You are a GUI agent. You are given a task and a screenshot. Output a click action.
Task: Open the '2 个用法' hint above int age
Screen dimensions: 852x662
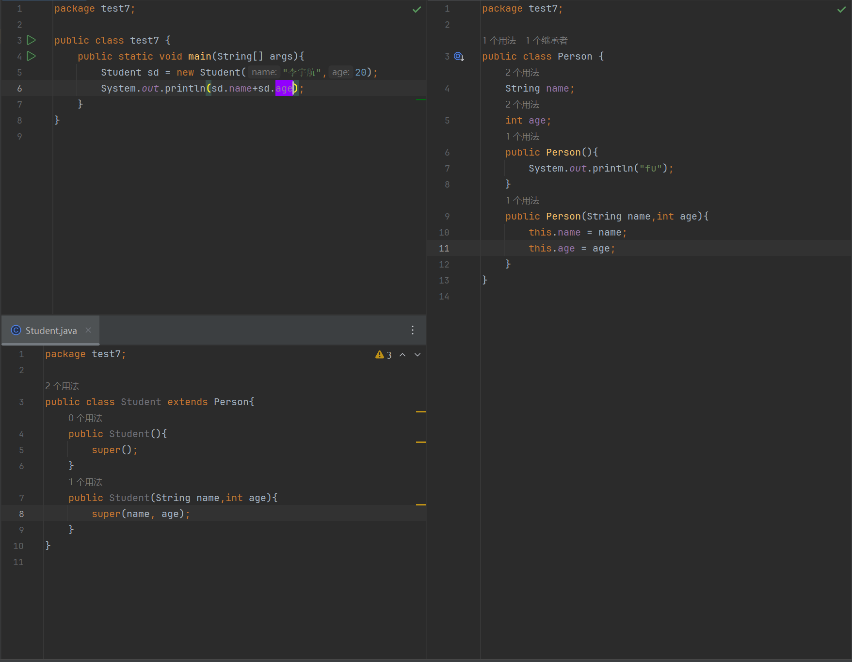tap(522, 105)
